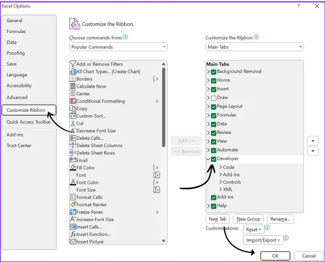The height and width of the screenshot is (262, 325).
Task: Click the Font Color letter A icon
Action: (73, 182)
